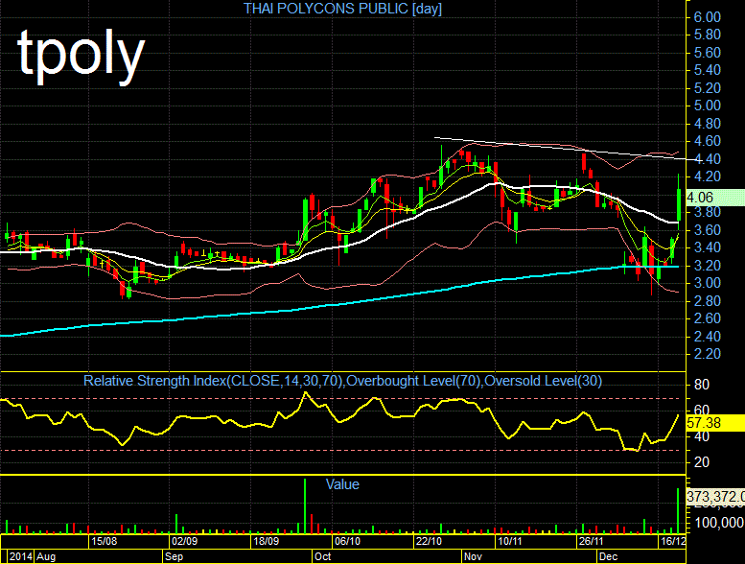Image resolution: width=745 pixels, height=564 pixels.
Task: Click the Aug month label
Action: [46, 556]
